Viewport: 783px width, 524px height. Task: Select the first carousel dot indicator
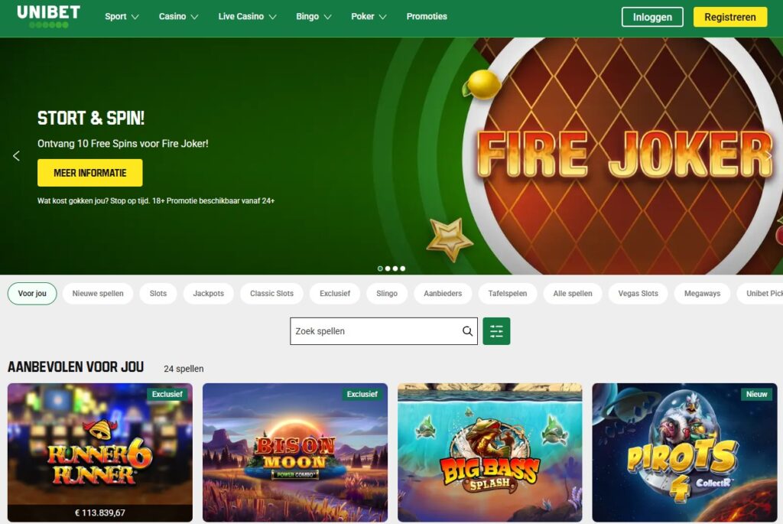[380, 269]
